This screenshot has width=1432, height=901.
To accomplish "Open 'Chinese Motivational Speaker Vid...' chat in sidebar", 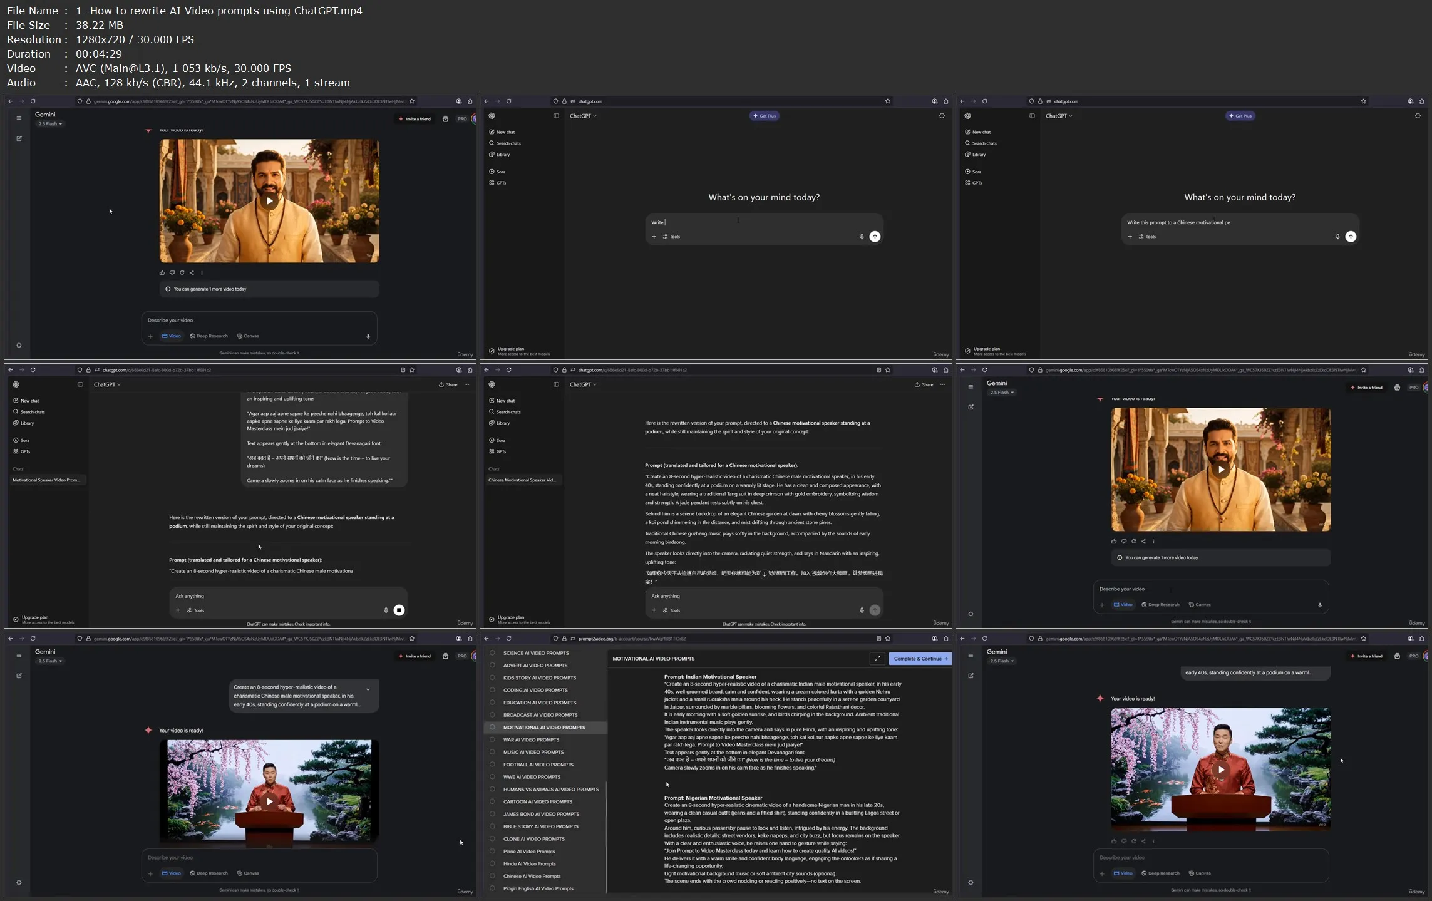I will pos(522,480).
